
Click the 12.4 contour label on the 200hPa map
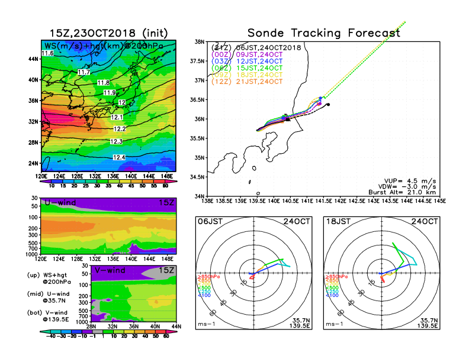(x=119, y=157)
